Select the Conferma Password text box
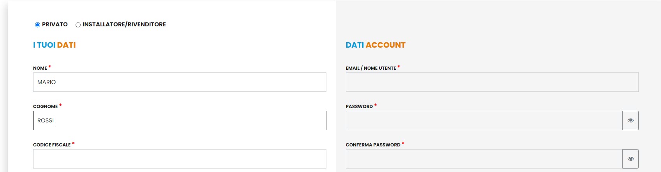The width and height of the screenshot is (661, 172). click(484, 159)
